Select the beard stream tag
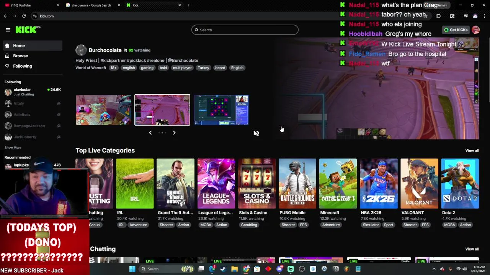Screen dimensions: 490x275 point(220,68)
